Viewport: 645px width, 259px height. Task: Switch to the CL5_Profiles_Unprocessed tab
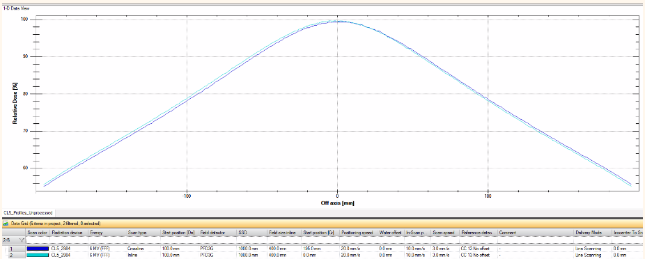[28, 212]
